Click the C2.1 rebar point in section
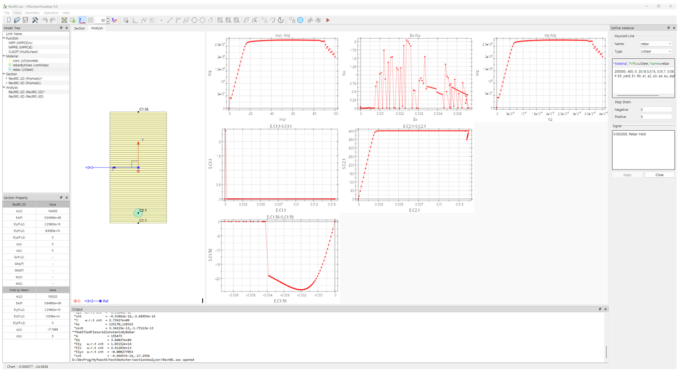This screenshot has height=374, width=681. (x=138, y=213)
